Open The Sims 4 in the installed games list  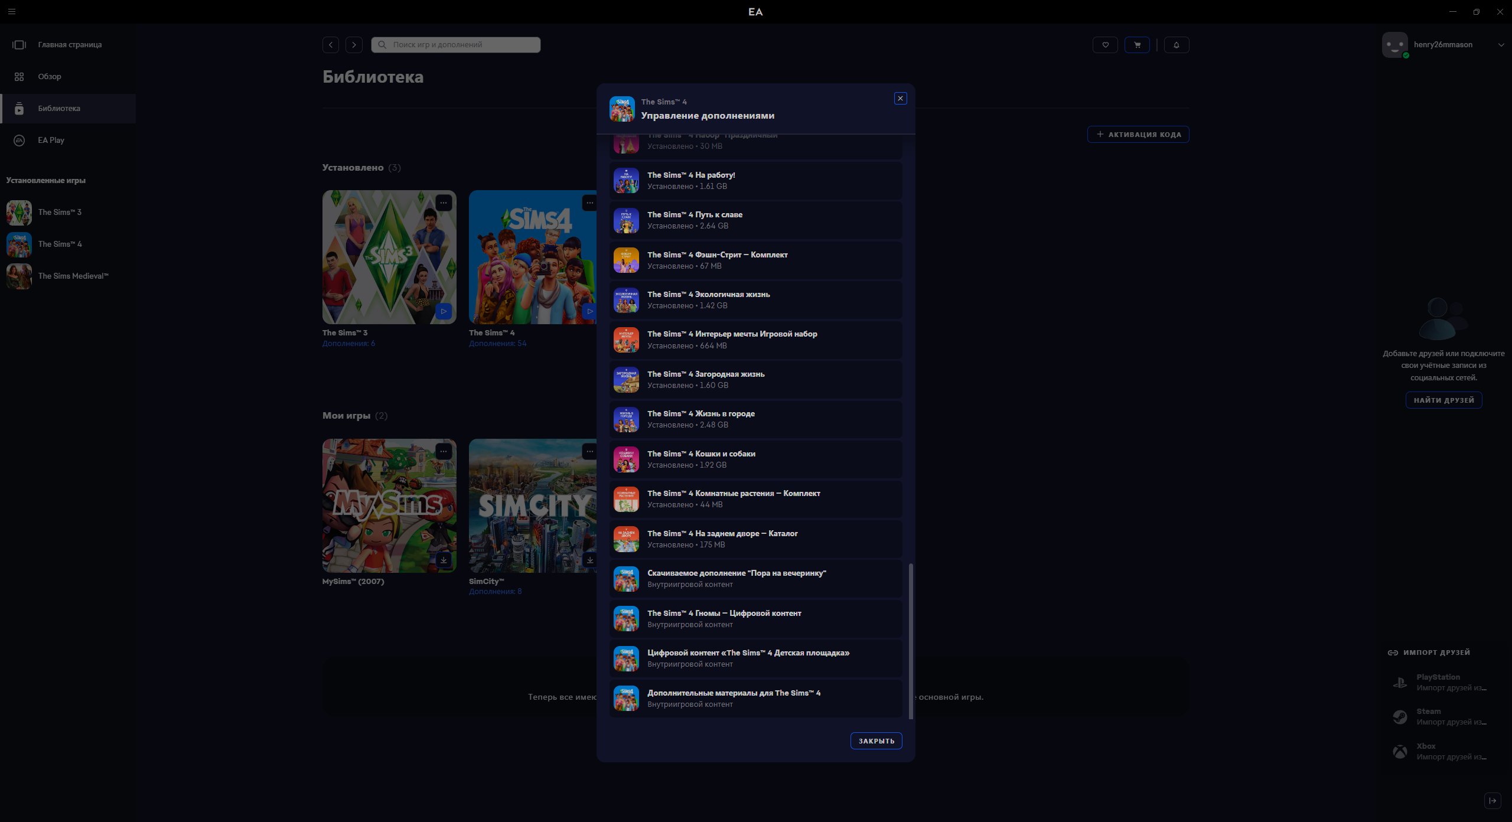coord(68,244)
